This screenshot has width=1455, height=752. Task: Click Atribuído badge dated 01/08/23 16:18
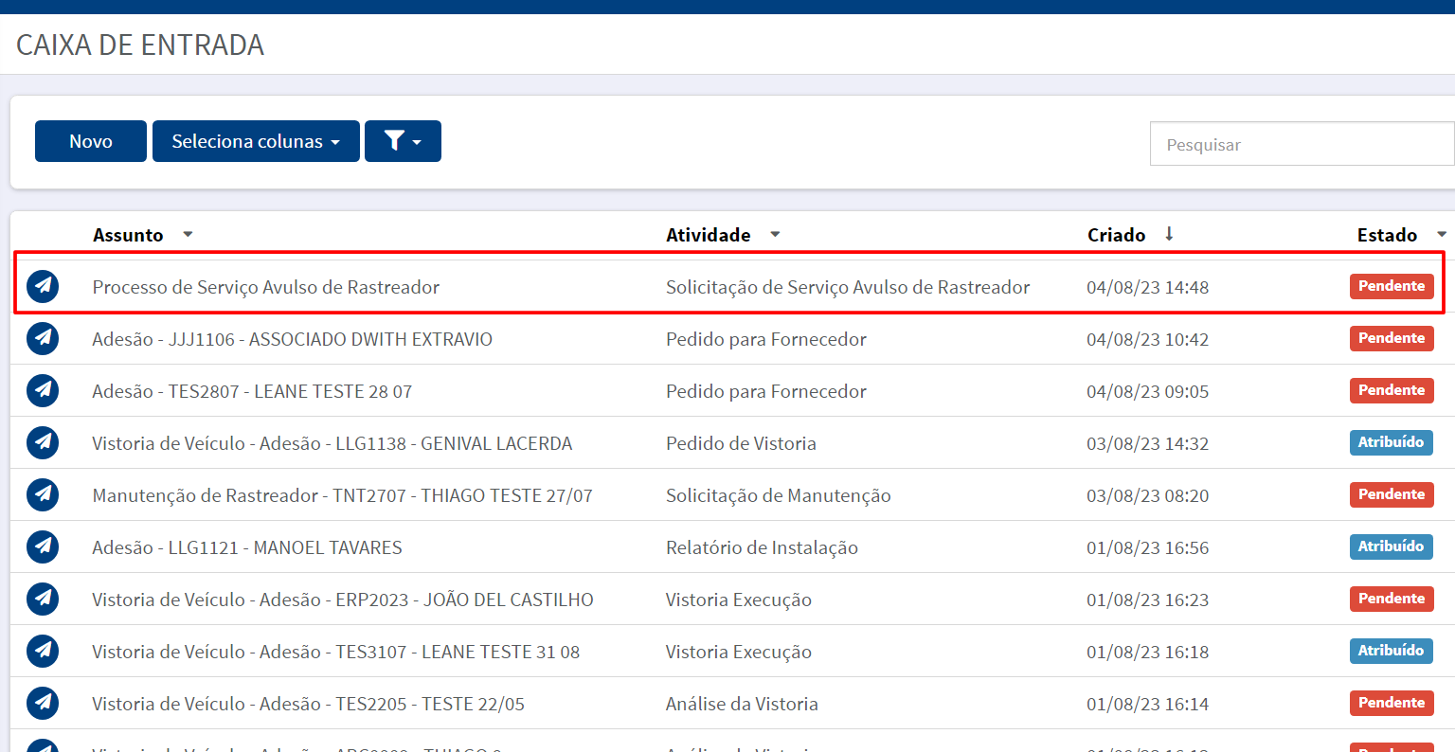click(x=1392, y=651)
